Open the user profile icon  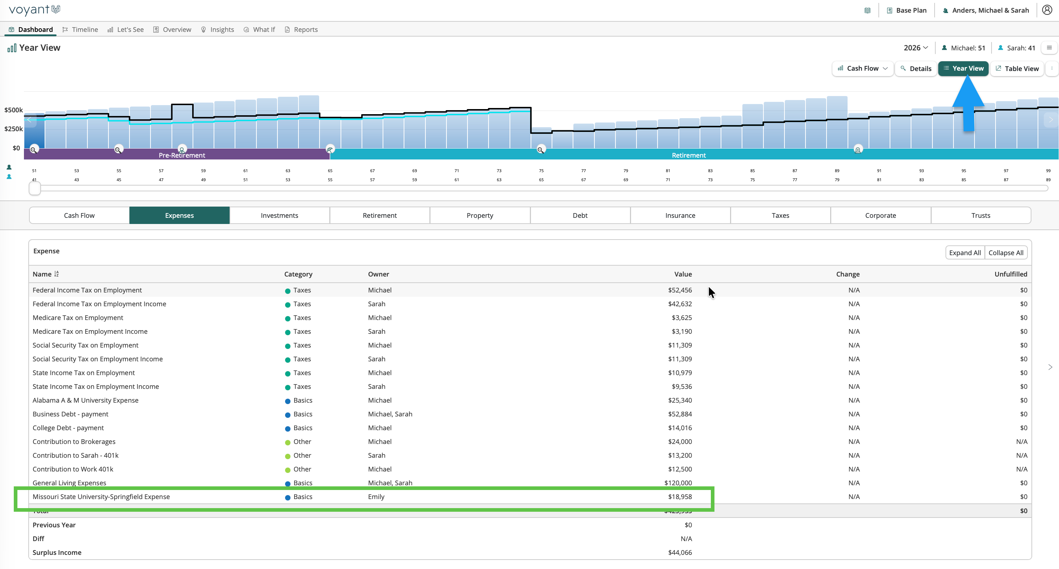point(1047,10)
